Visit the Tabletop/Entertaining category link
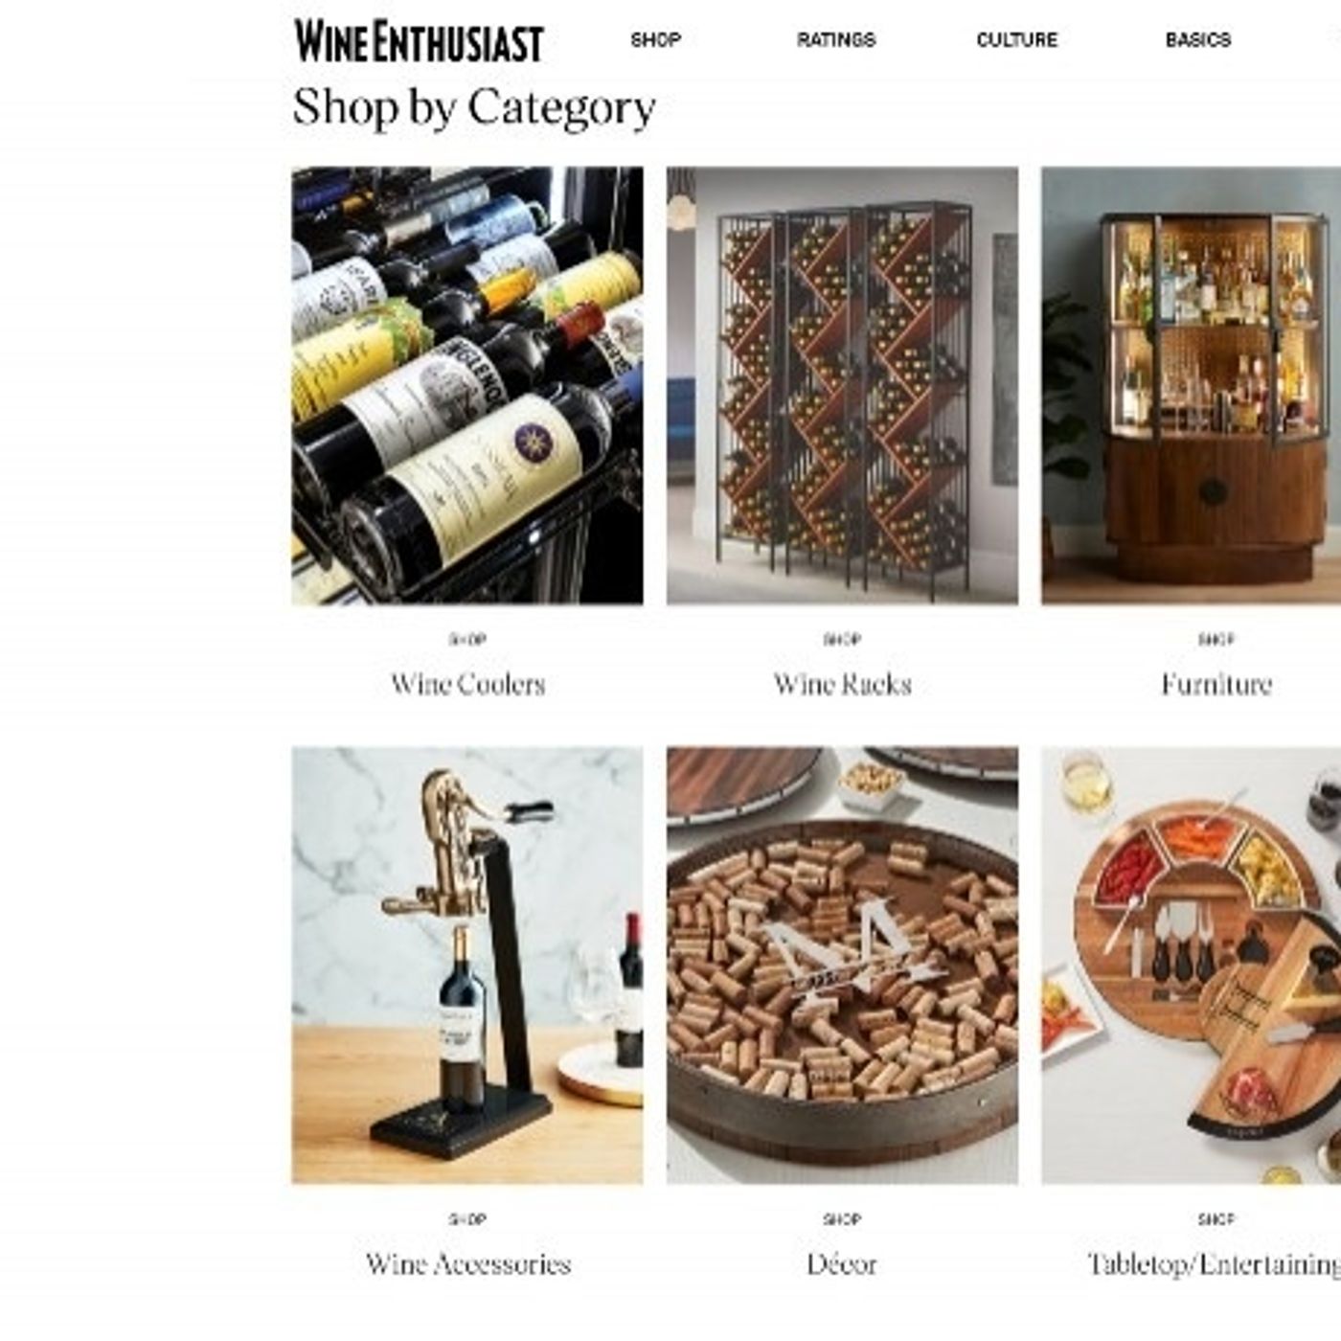Viewport: 1341px width, 1341px height. (x=1215, y=1264)
